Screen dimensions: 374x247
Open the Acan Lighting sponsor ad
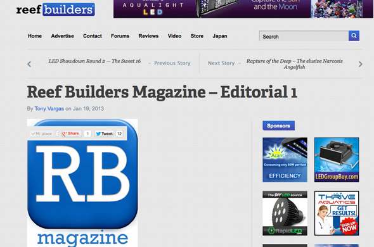(285, 160)
